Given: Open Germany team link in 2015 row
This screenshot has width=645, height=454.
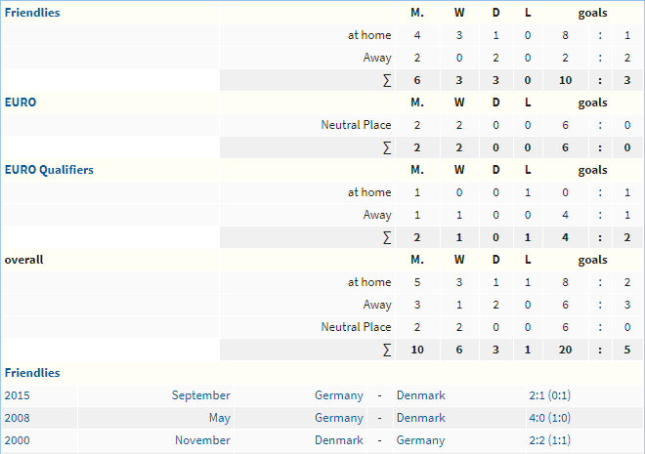Looking at the screenshot, I should pos(339,395).
